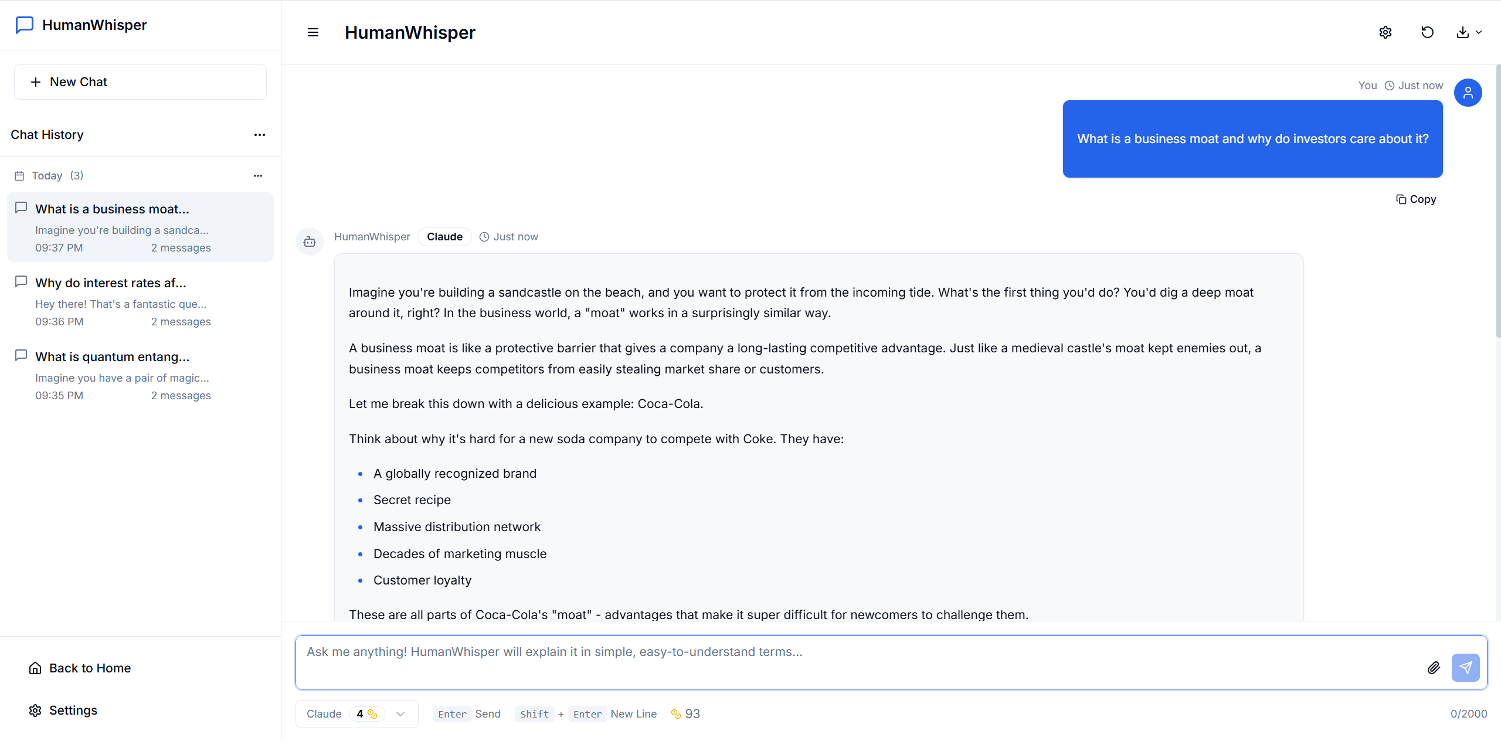Click the HumanWhisper bot avatar icon
Image resolution: width=1501 pixels, height=741 pixels.
click(x=310, y=242)
